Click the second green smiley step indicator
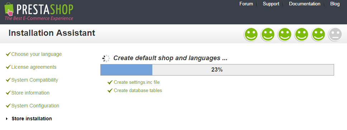347x130 pixels. (x=268, y=35)
